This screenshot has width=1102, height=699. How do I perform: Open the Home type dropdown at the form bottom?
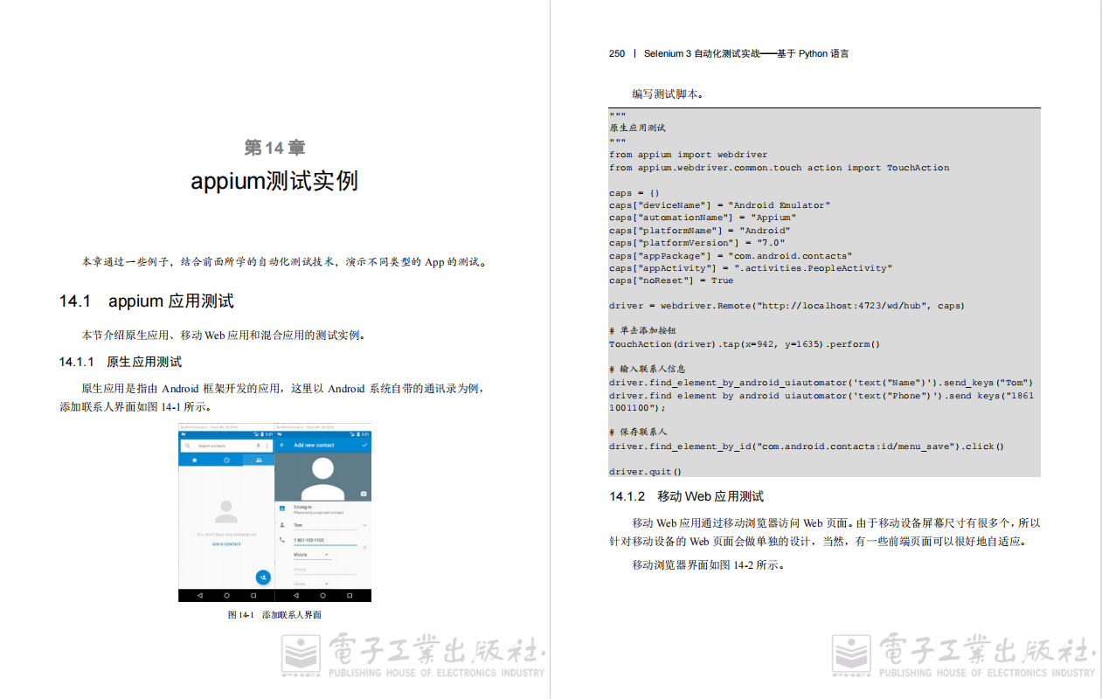(313, 584)
